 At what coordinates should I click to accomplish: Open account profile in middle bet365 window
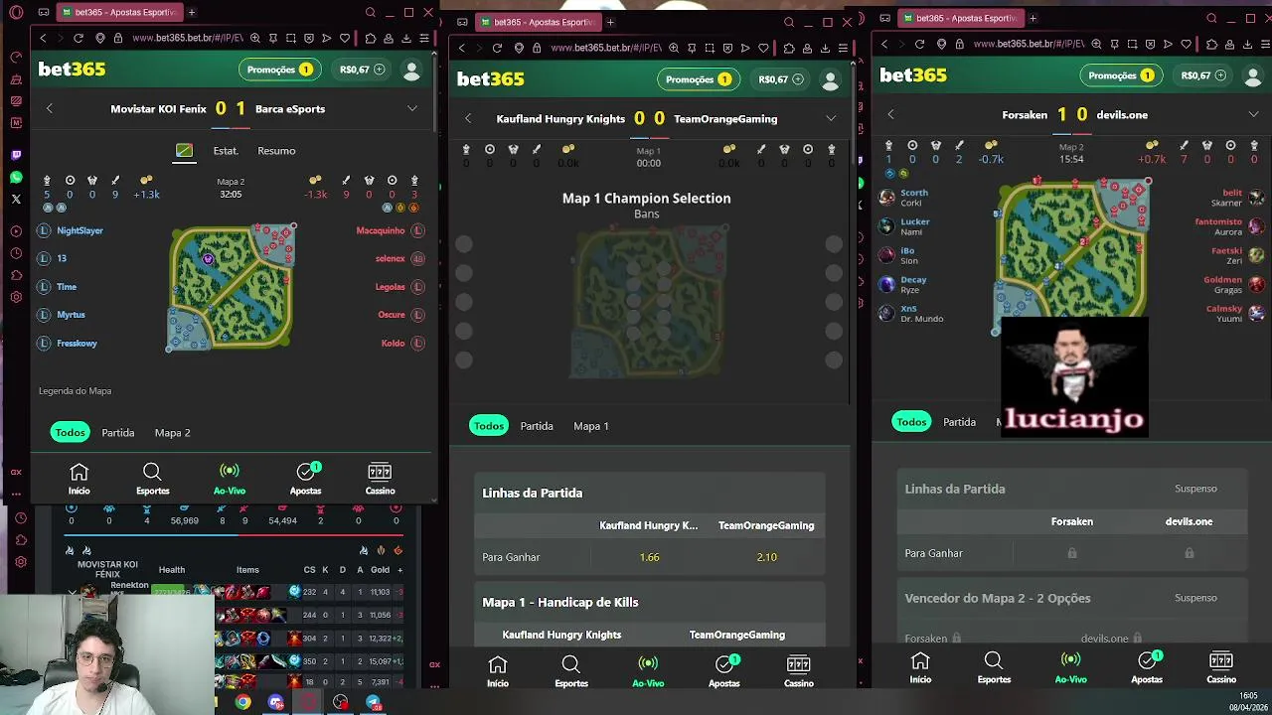tap(830, 79)
